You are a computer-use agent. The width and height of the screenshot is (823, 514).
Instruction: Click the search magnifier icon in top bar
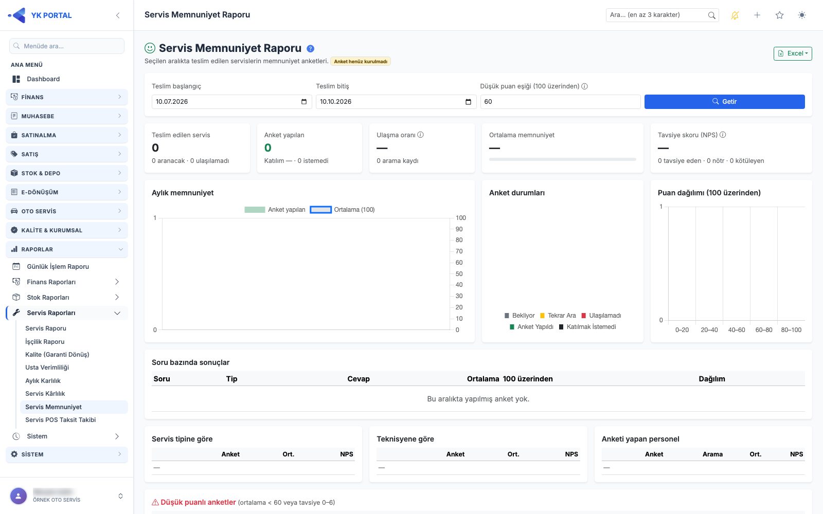(711, 15)
